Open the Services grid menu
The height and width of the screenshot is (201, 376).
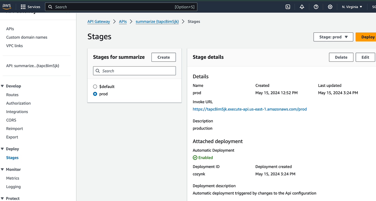tap(30, 7)
